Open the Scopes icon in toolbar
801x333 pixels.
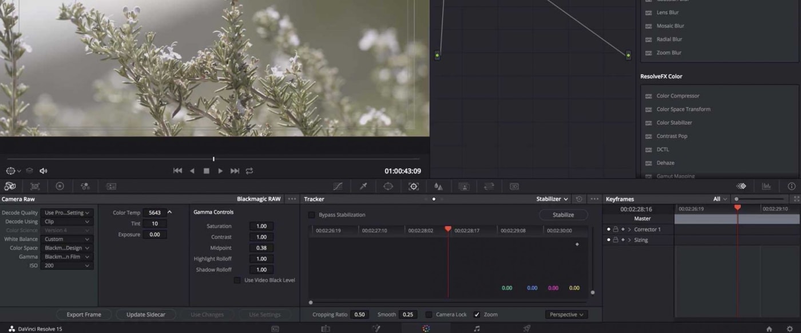tap(766, 186)
